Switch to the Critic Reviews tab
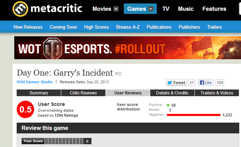 (83, 93)
